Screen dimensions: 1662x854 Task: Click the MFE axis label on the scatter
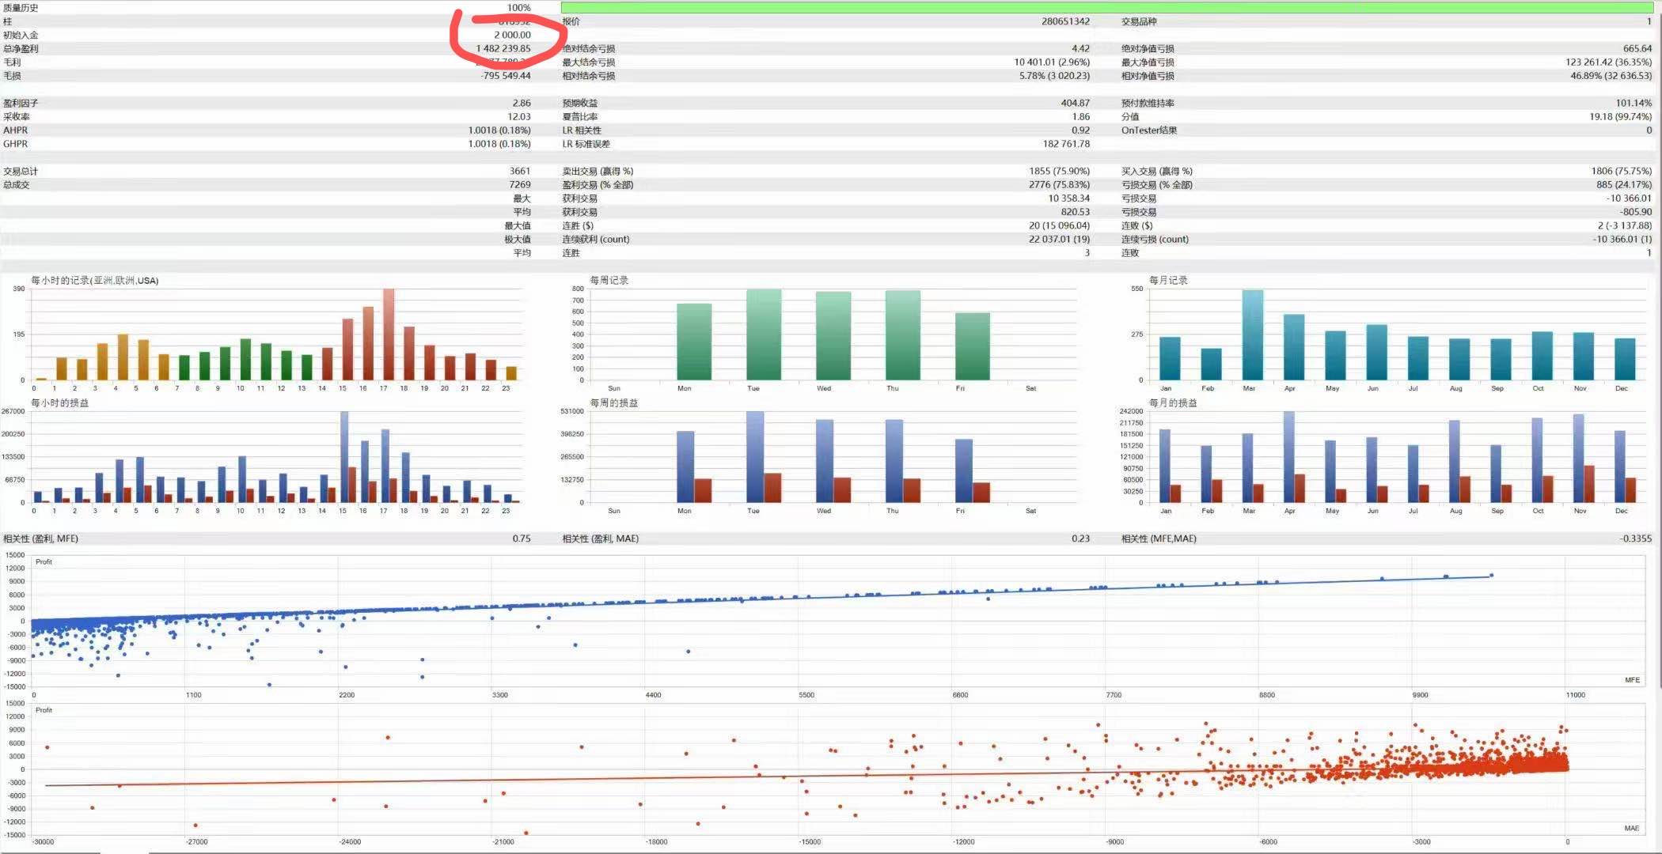coord(1632,680)
